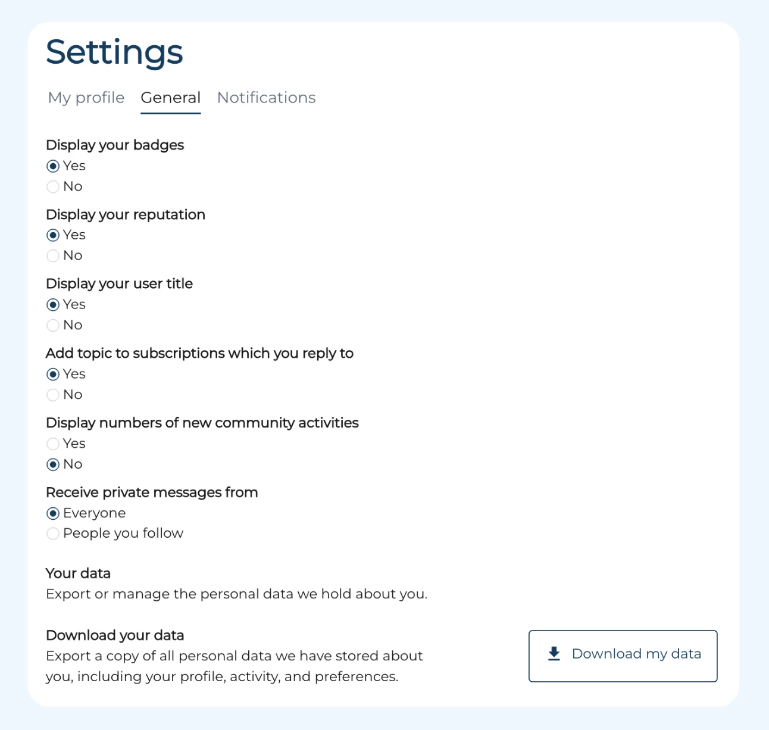This screenshot has width=769, height=730.
Task: Limit private messages to People you follow
Action: click(x=53, y=534)
